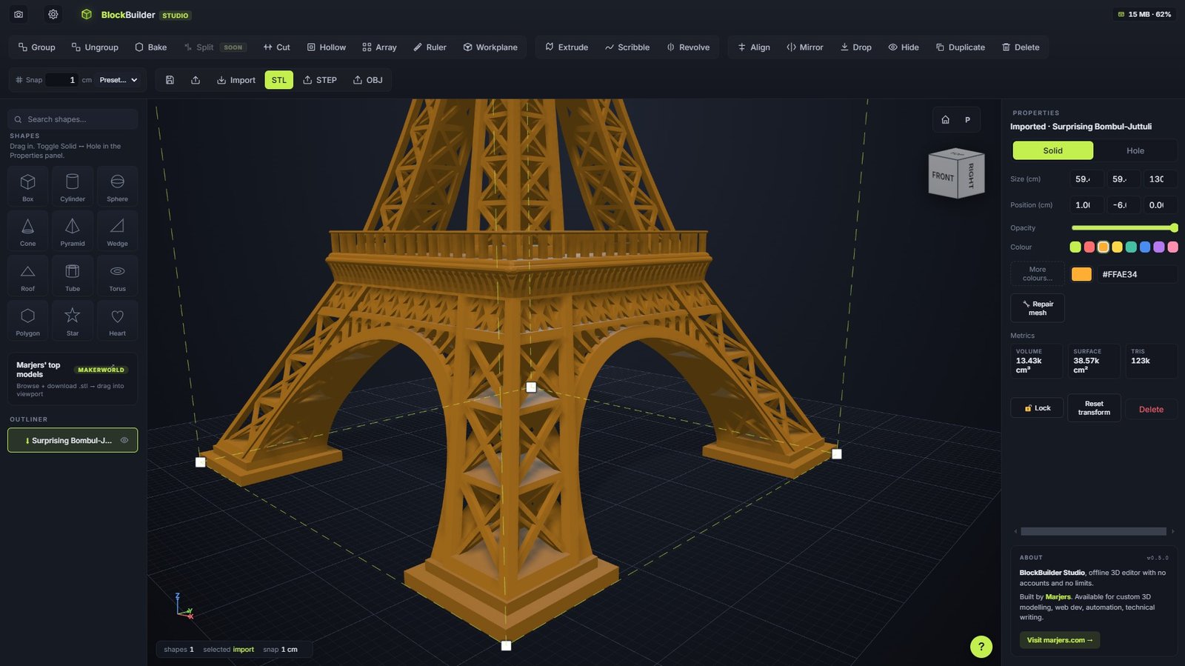Add a Heart shape
The image size is (1185, 666).
(117, 320)
